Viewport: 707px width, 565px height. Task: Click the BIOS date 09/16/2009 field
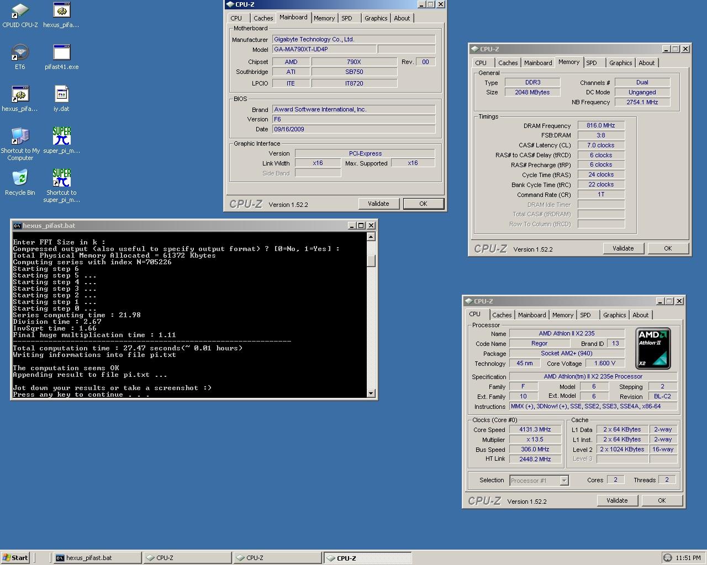(x=353, y=129)
